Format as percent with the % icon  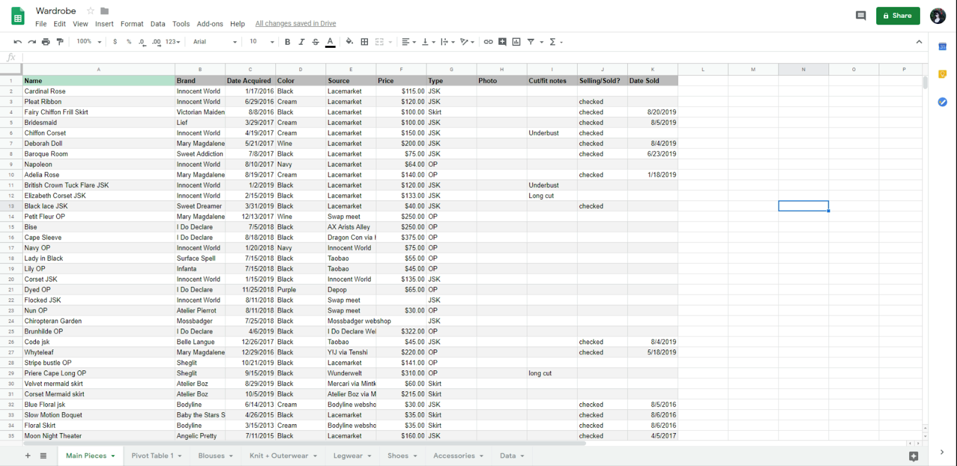click(x=129, y=42)
